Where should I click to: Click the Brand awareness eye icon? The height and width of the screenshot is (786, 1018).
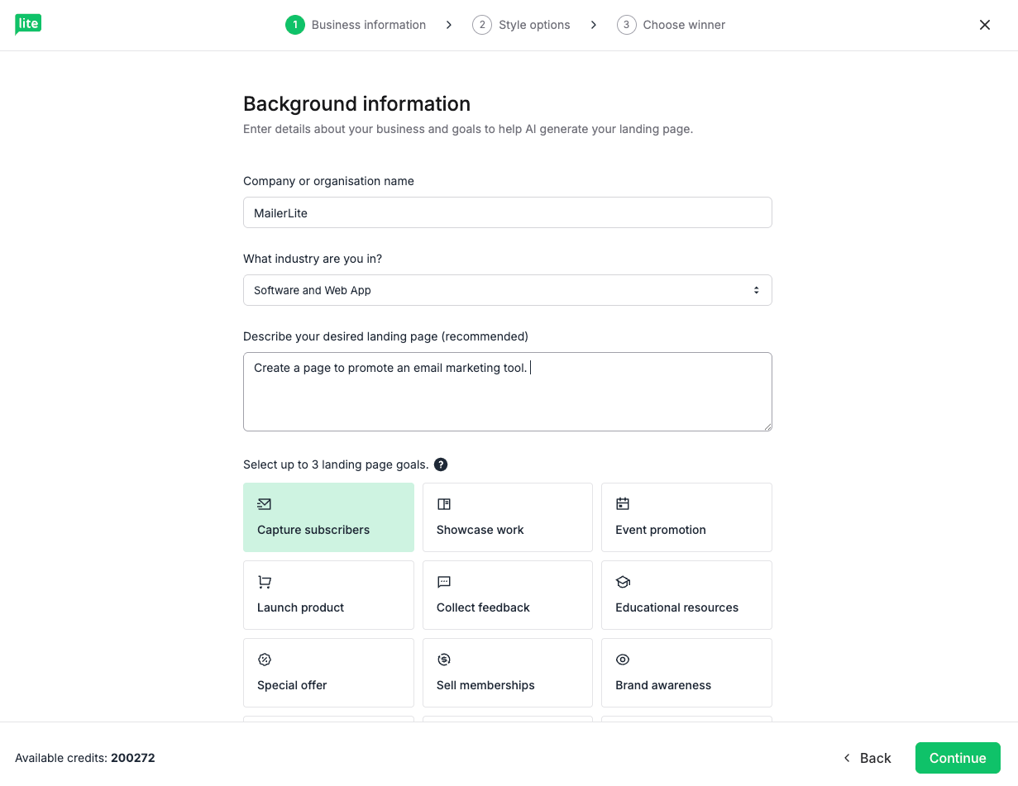pyautogui.click(x=623, y=660)
